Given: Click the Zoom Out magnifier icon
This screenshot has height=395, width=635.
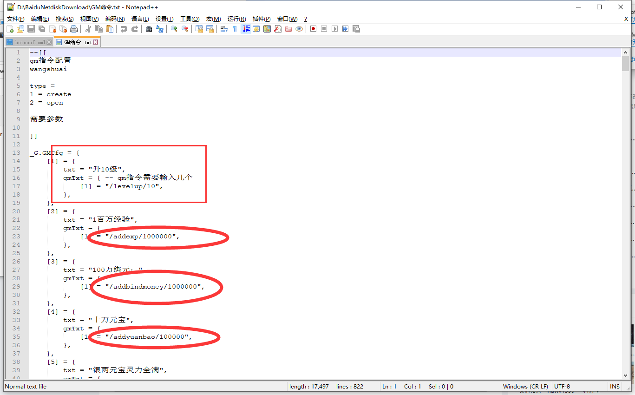Looking at the screenshot, I should click(184, 29).
